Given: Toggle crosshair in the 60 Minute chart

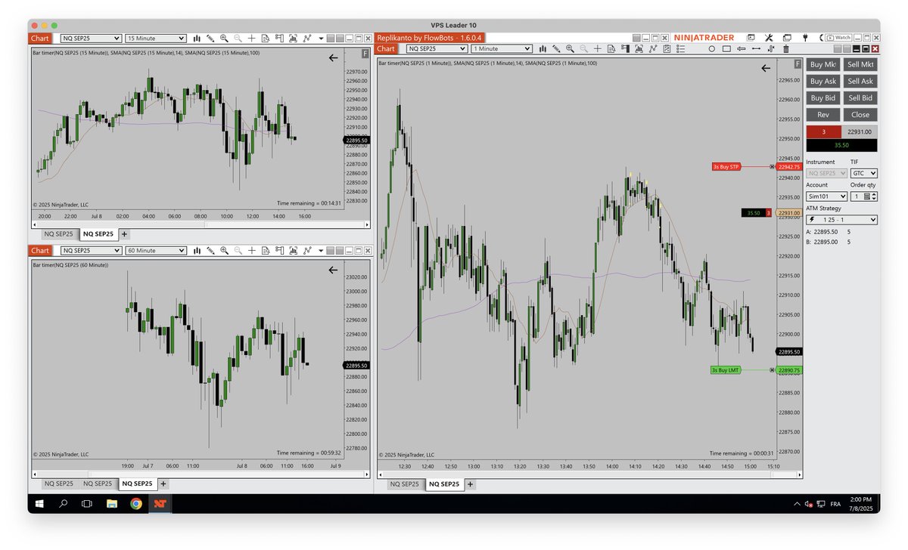Looking at the screenshot, I should (251, 250).
